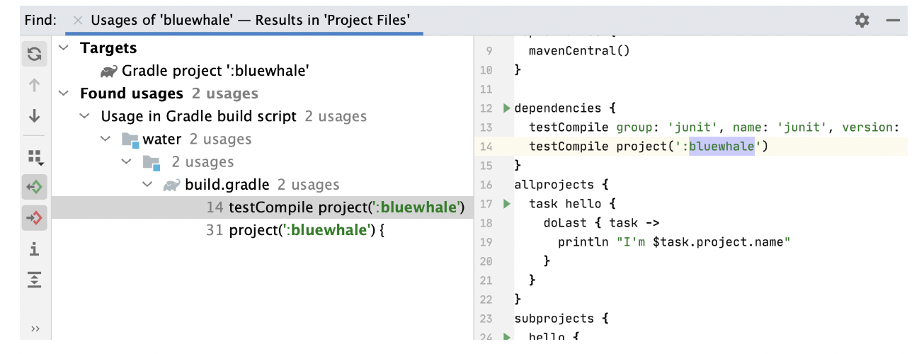Go to previous occurrence with up arrow
The image size is (919, 354).
tap(34, 86)
